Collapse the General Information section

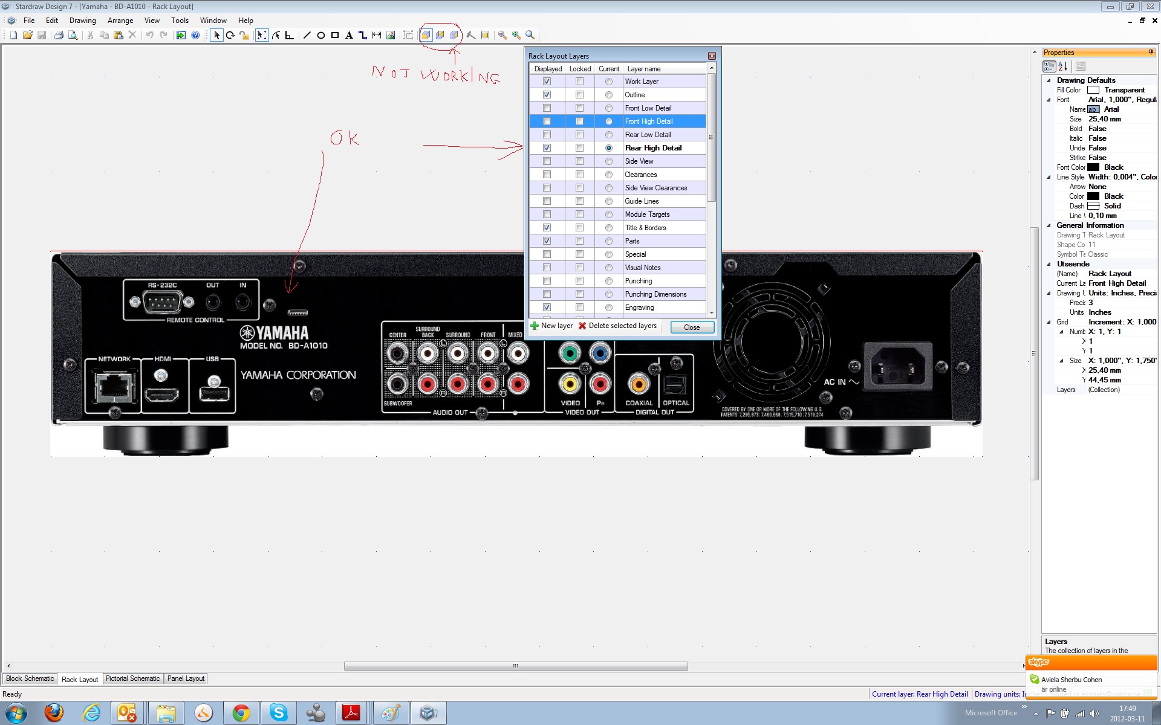tap(1049, 225)
